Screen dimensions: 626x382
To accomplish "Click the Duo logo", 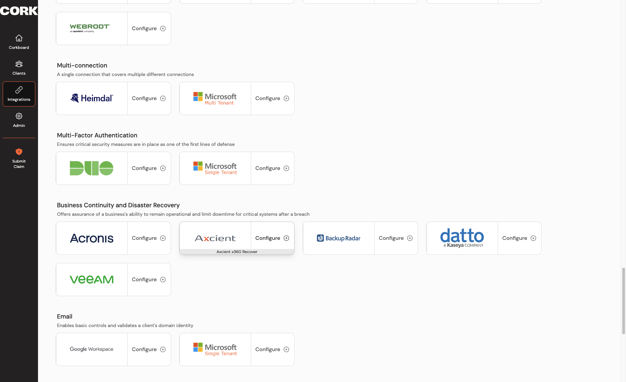I will [92, 168].
